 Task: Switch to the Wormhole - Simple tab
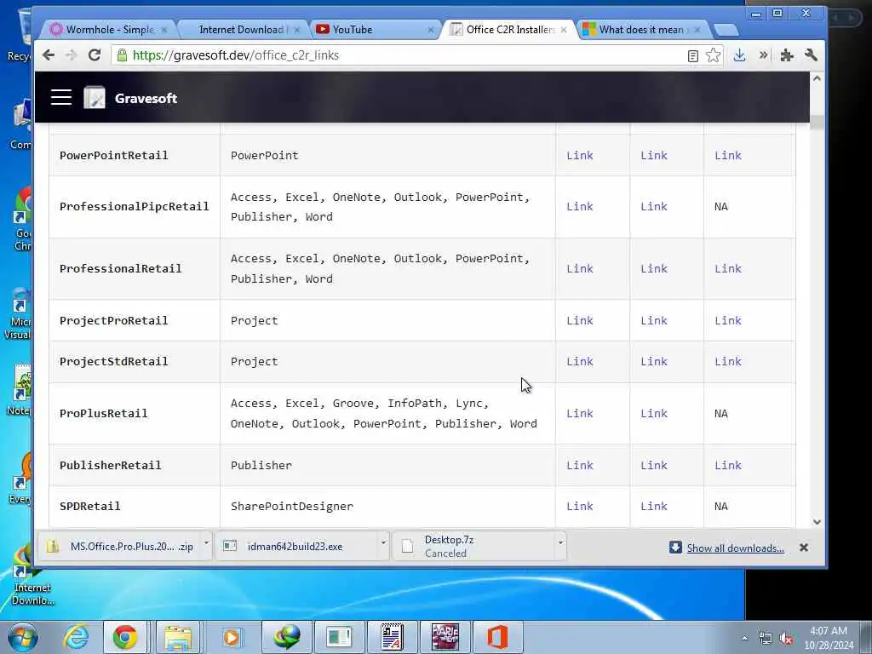[x=109, y=30]
